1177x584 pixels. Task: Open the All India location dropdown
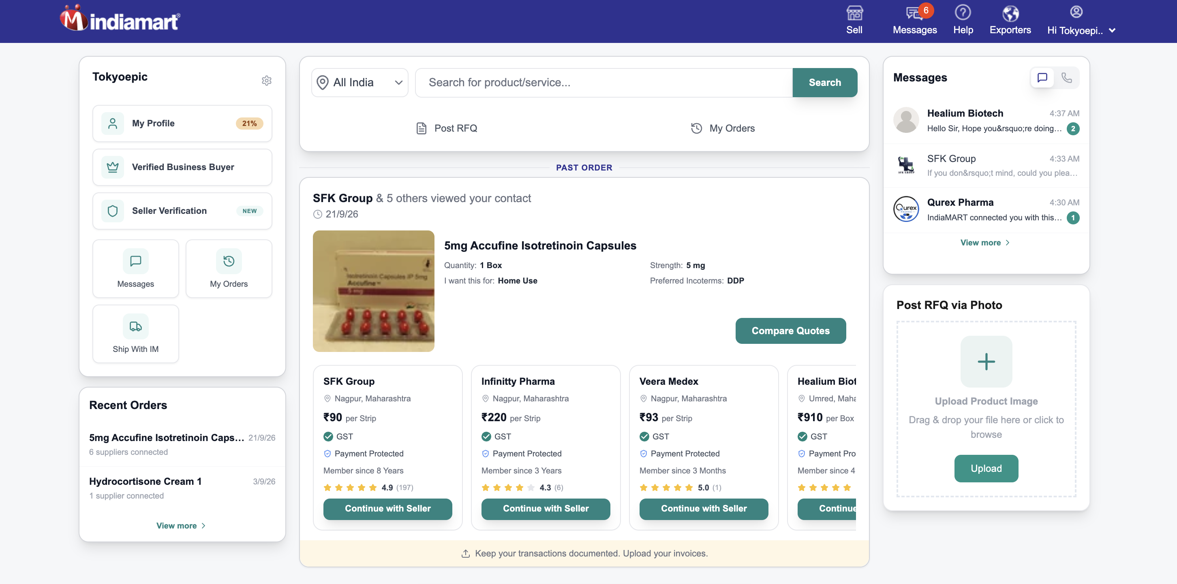360,83
